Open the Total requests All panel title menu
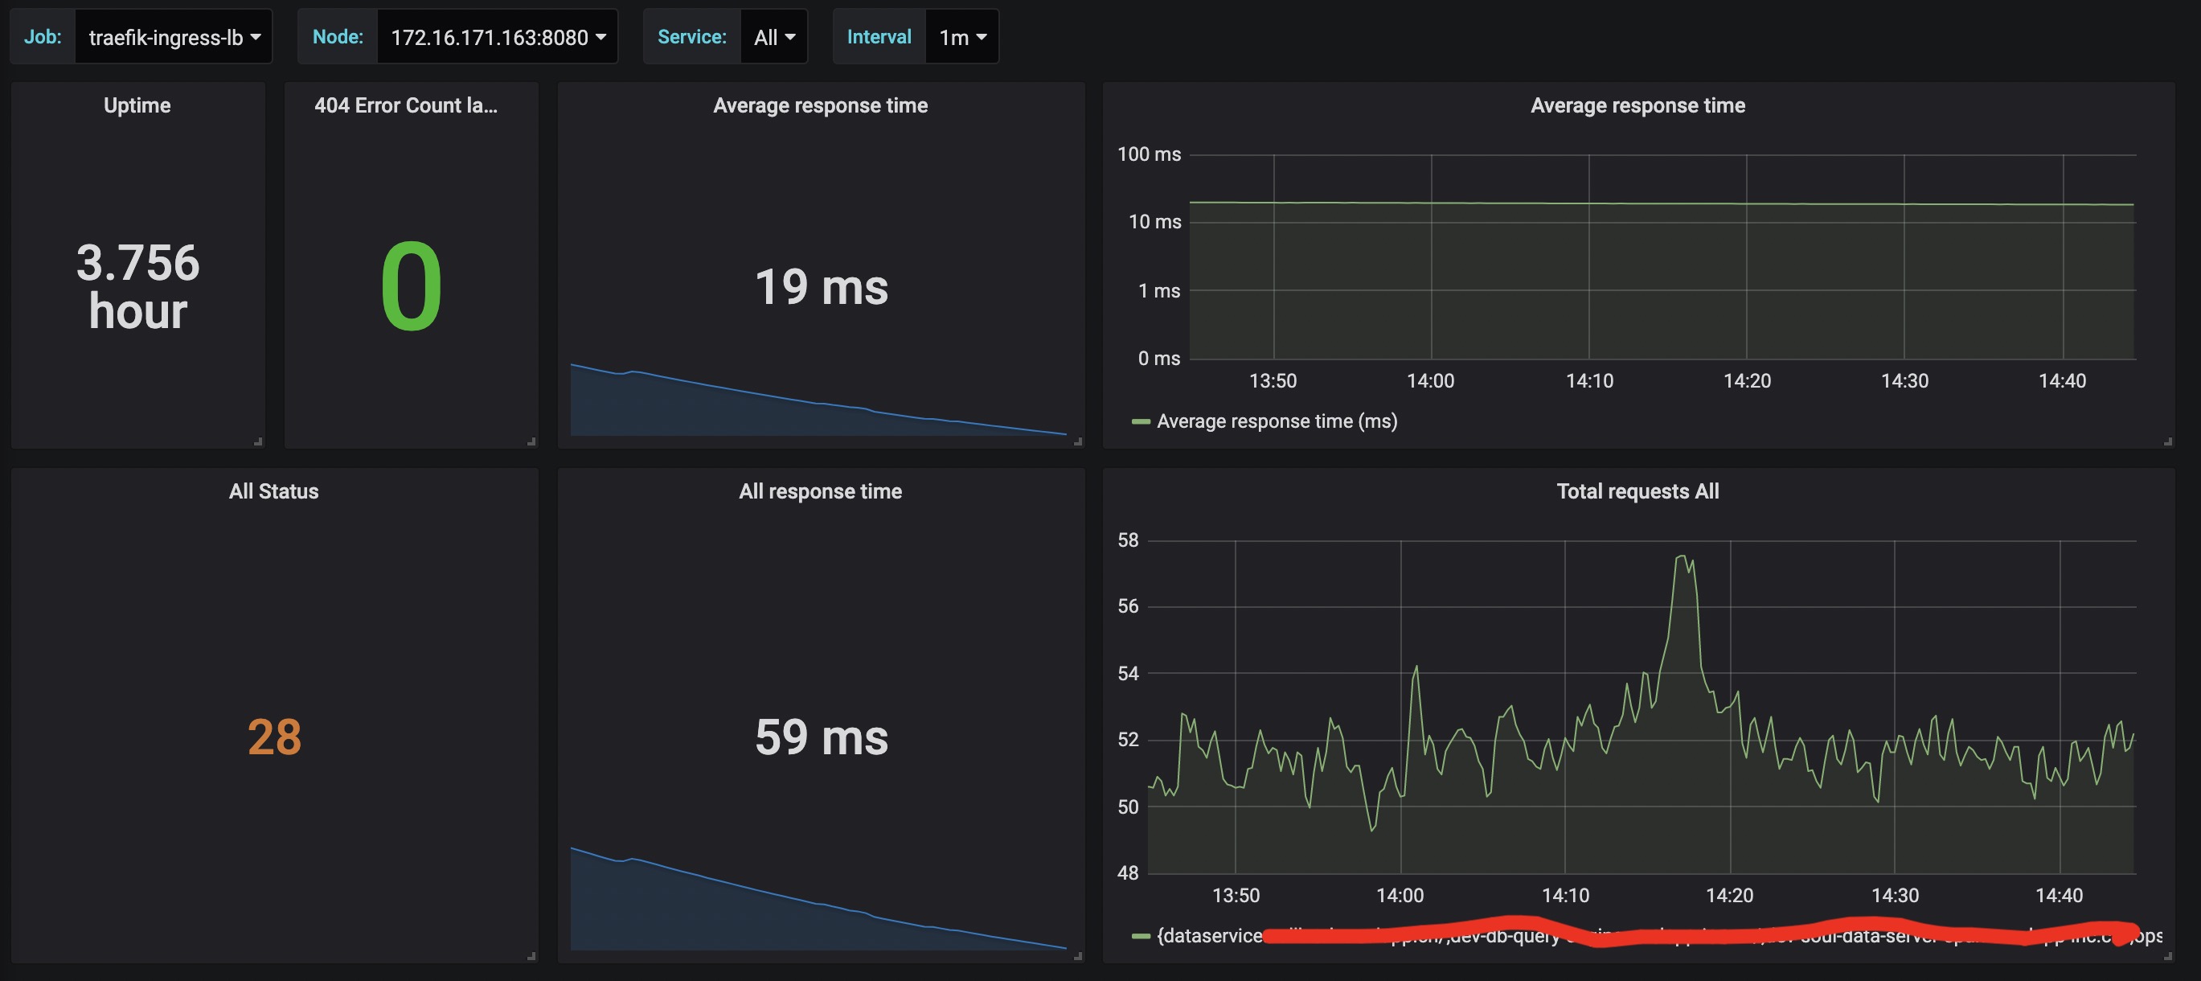Viewport: 2201px width, 981px height. click(1637, 491)
